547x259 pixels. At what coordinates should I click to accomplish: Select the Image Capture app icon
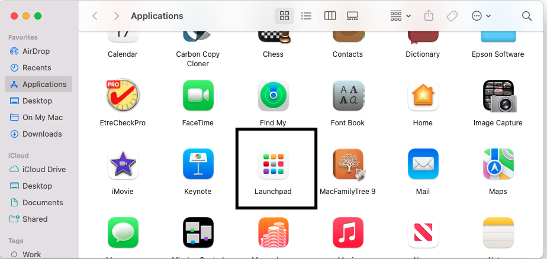tap(498, 96)
